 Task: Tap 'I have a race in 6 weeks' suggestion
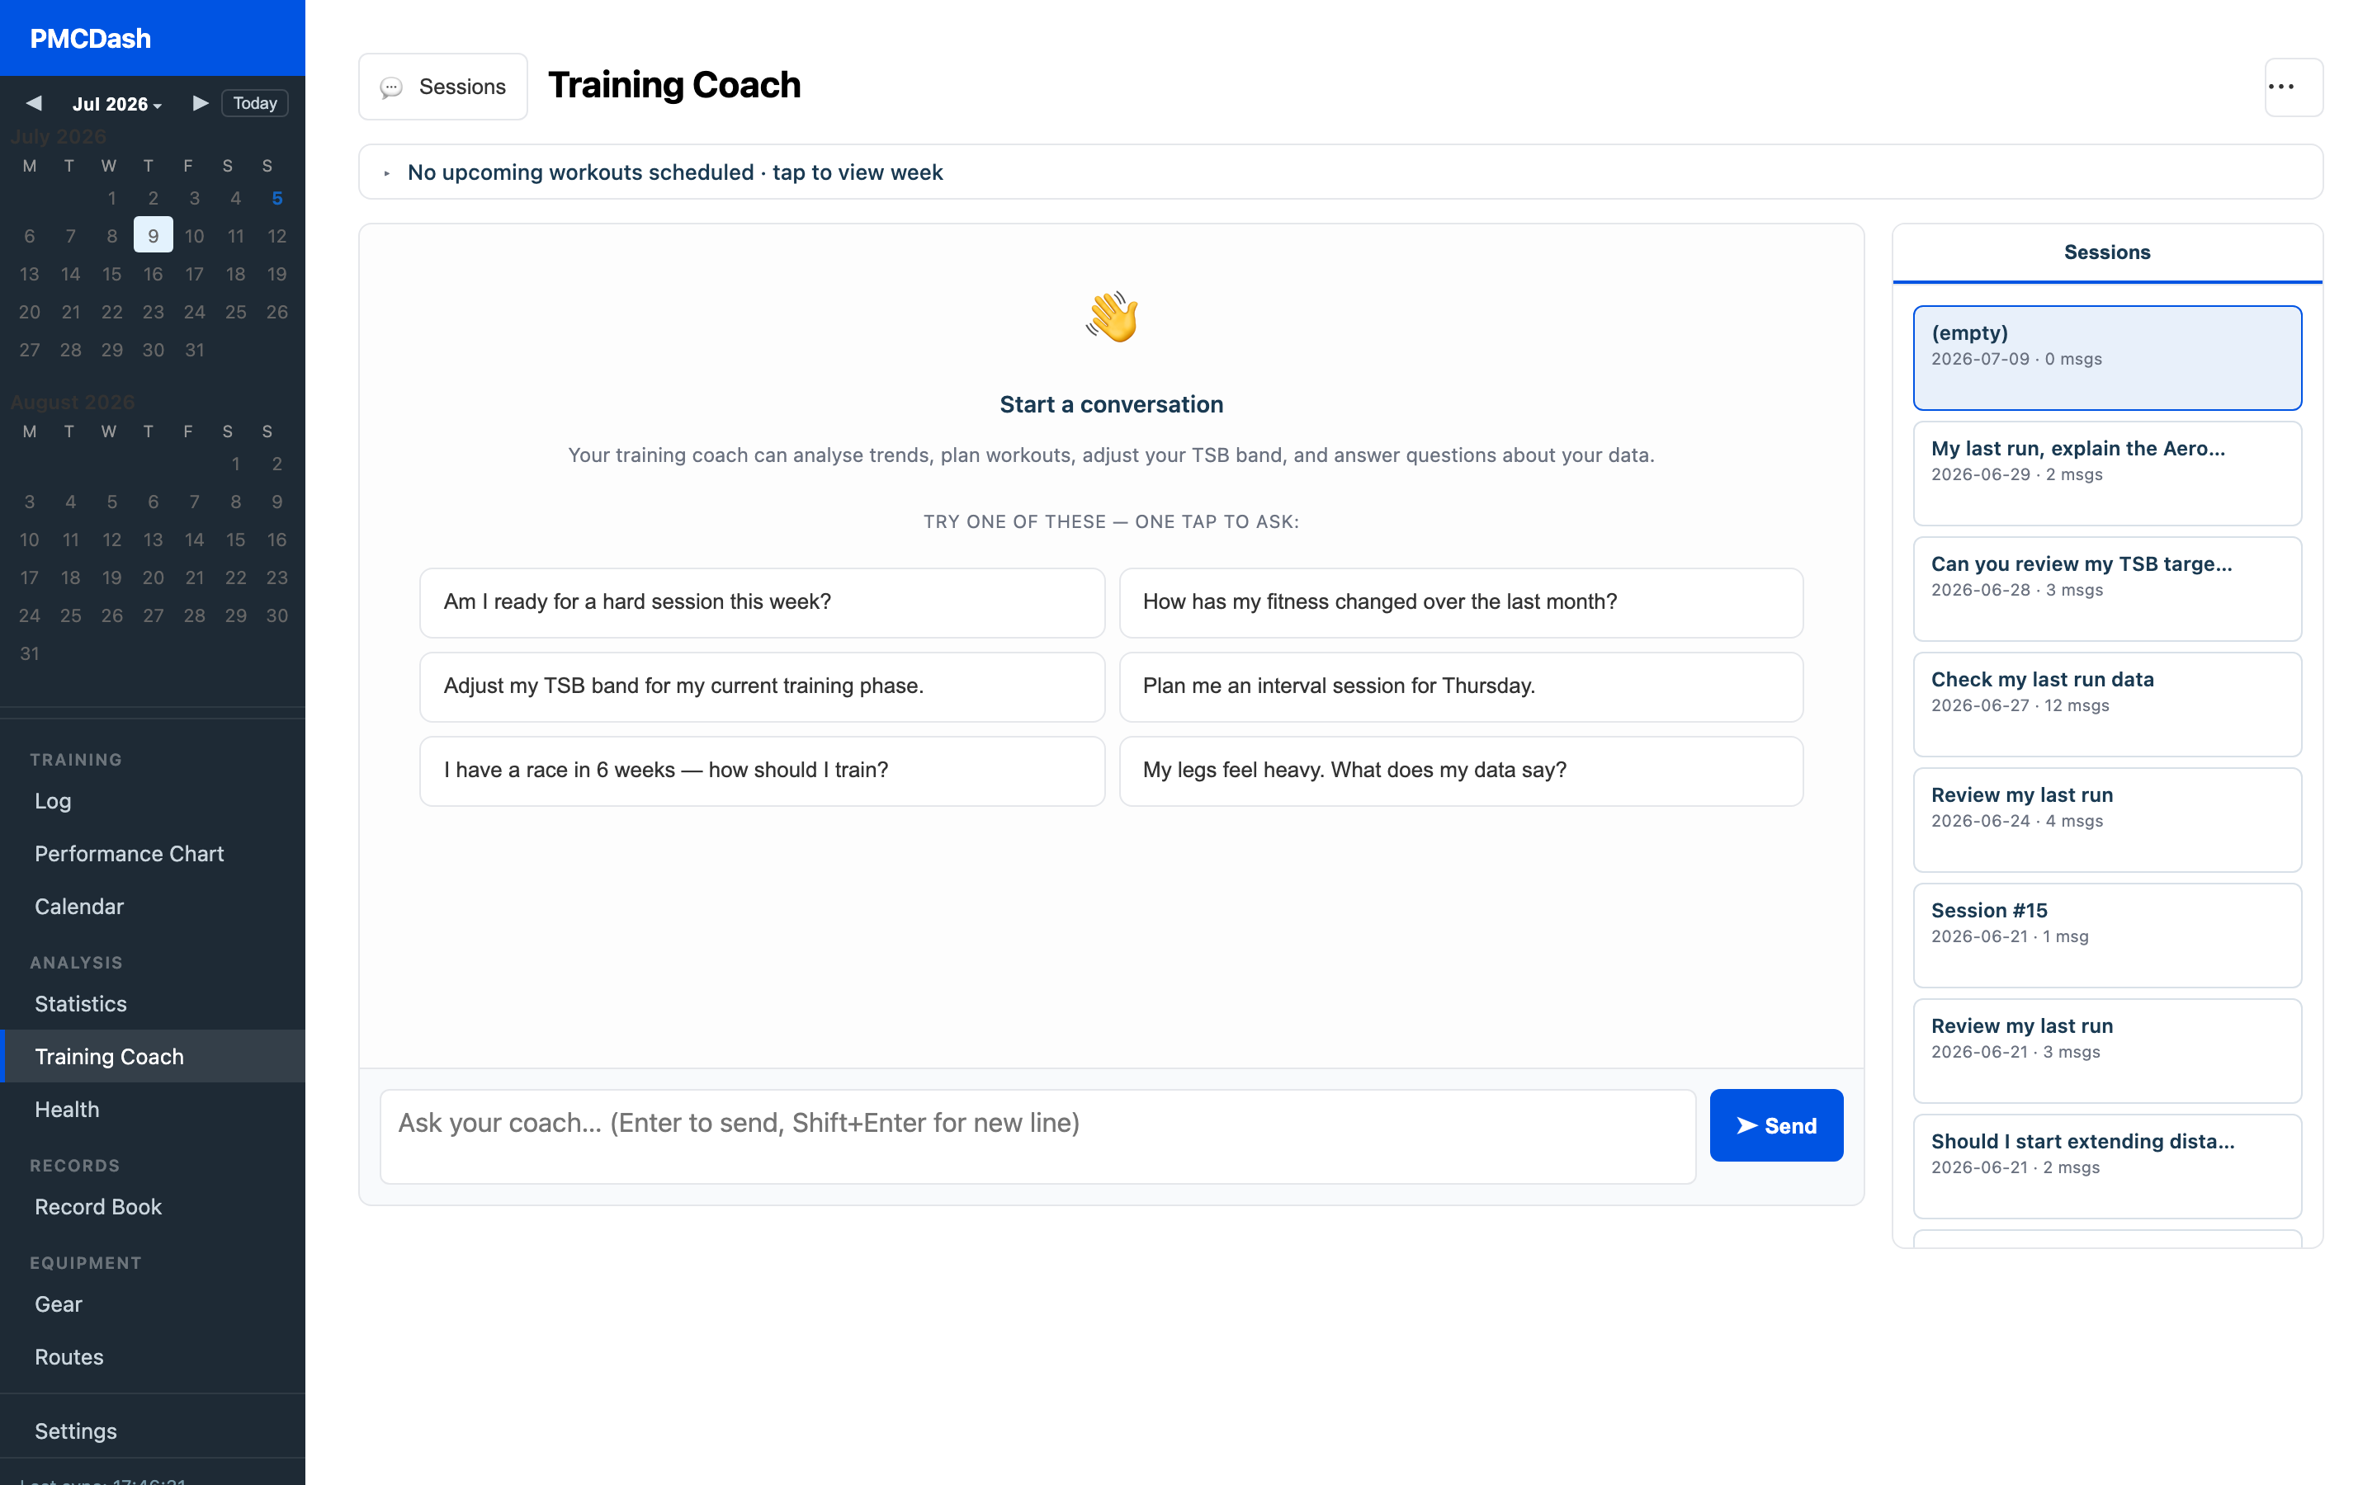(x=763, y=771)
